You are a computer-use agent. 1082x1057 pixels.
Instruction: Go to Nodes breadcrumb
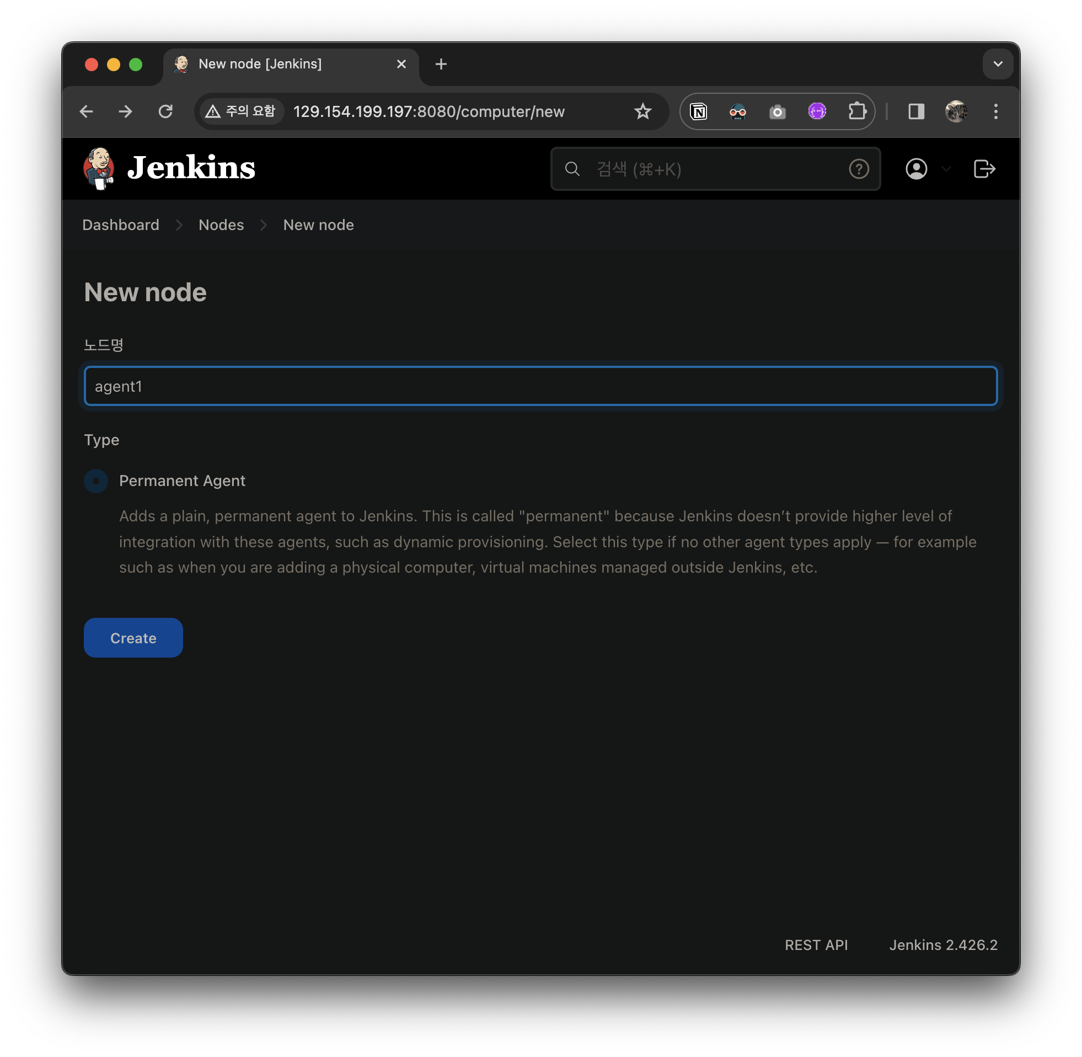click(x=221, y=225)
